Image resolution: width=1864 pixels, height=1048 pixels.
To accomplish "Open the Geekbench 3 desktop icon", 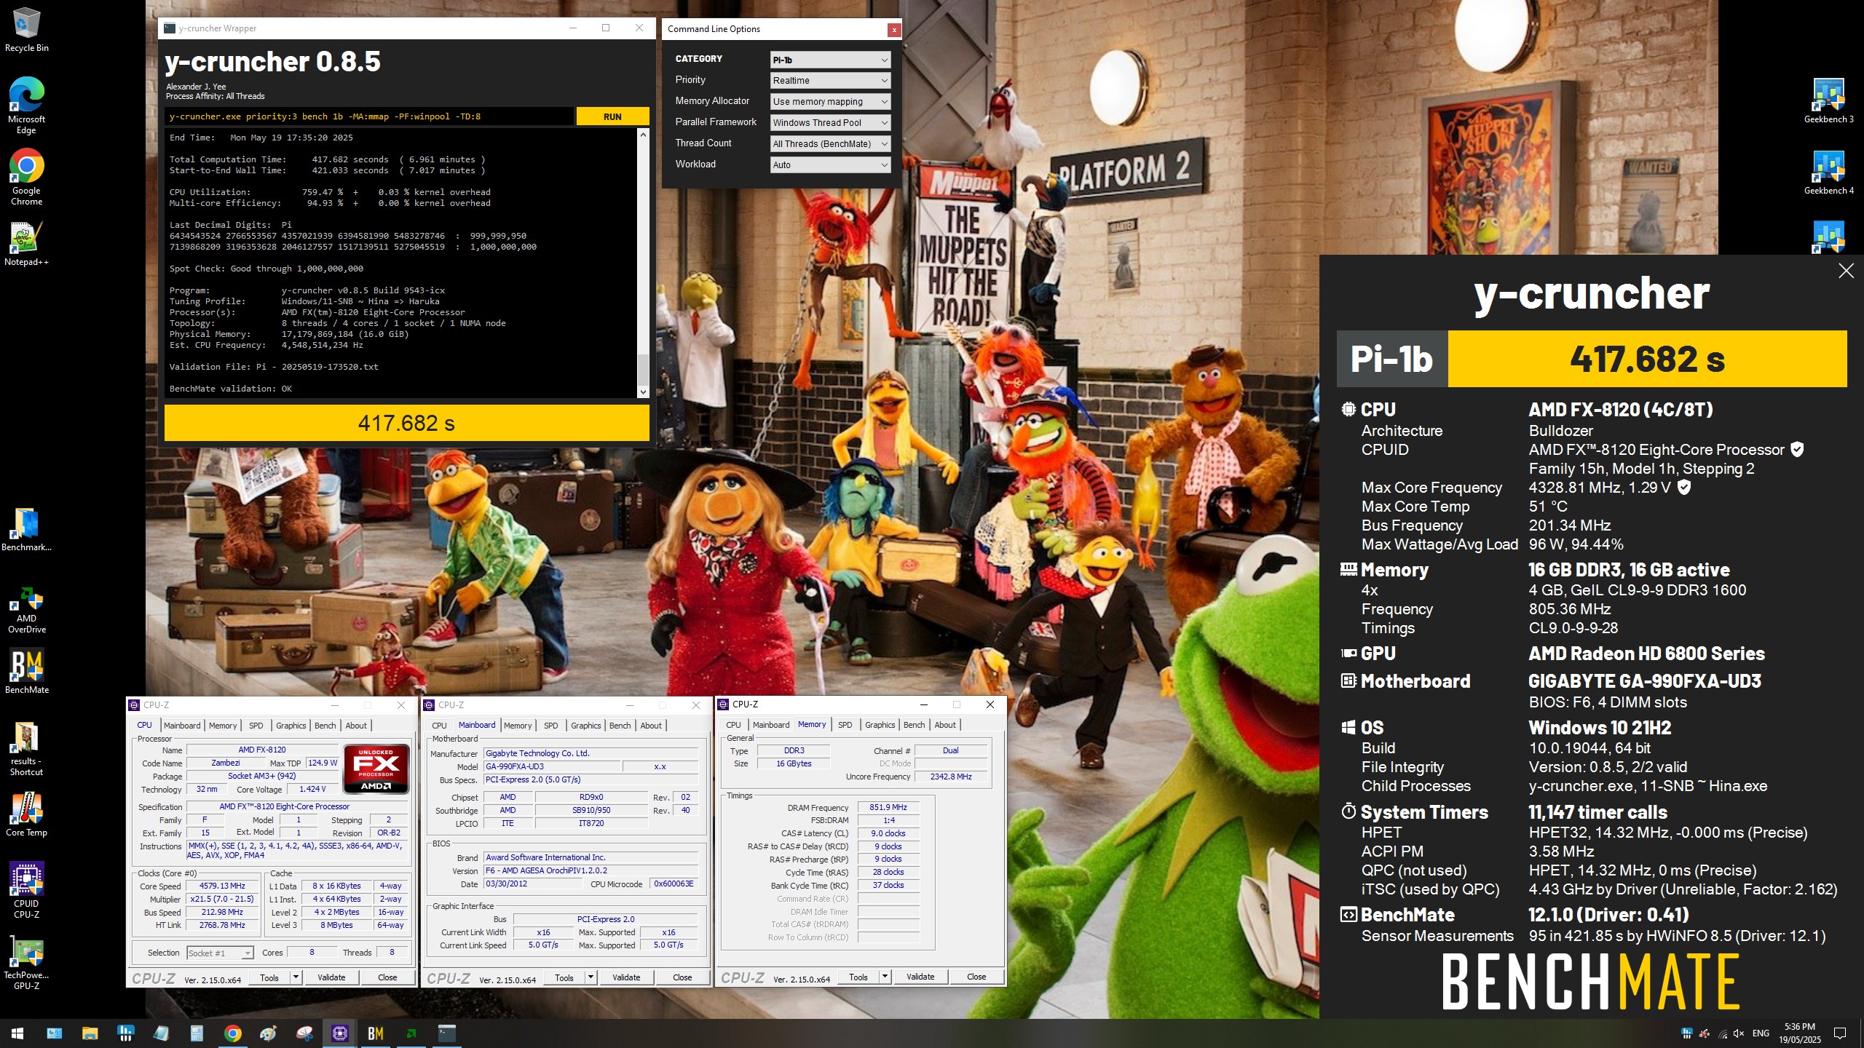I will (x=1828, y=100).
